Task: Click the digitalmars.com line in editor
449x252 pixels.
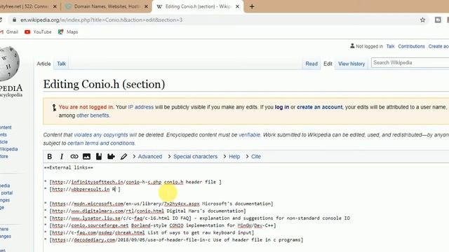Action: pos(145,211)
